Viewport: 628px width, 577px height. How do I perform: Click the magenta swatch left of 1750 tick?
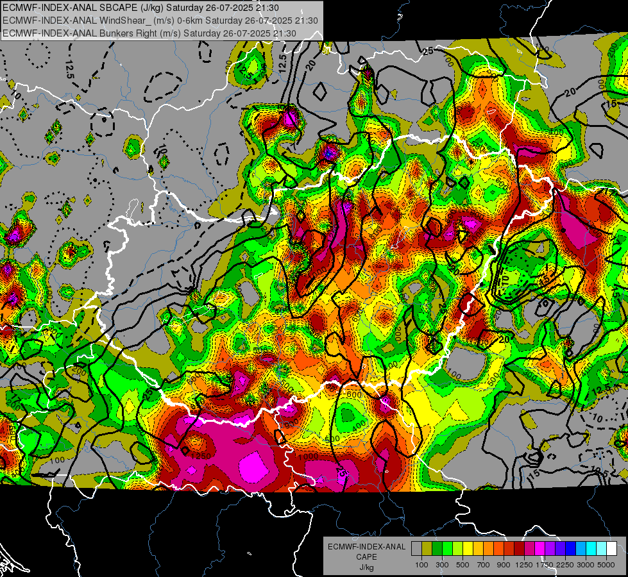[x=540, y=549]
